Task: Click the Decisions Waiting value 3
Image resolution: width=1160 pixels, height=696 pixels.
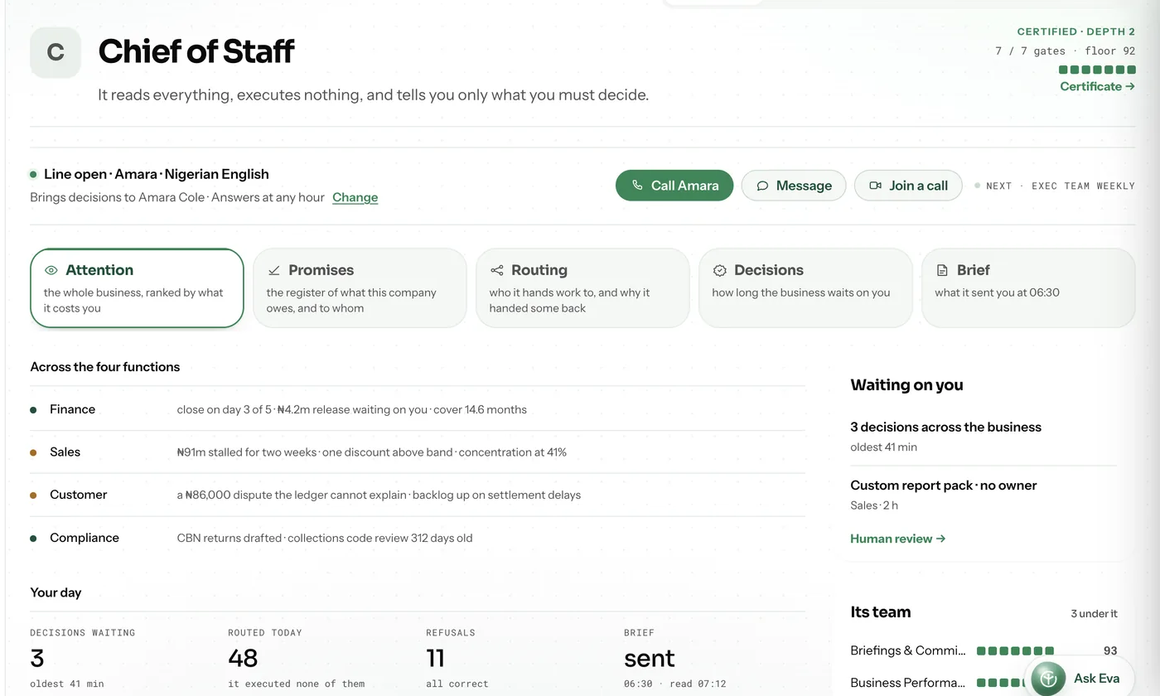Action: [x=36, y=659]
